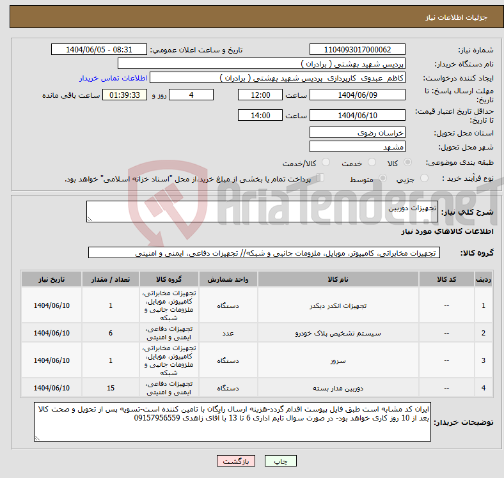Click the 01:39:33 remaining time field
Screen dimensions: 504x478
coord(125,95)
